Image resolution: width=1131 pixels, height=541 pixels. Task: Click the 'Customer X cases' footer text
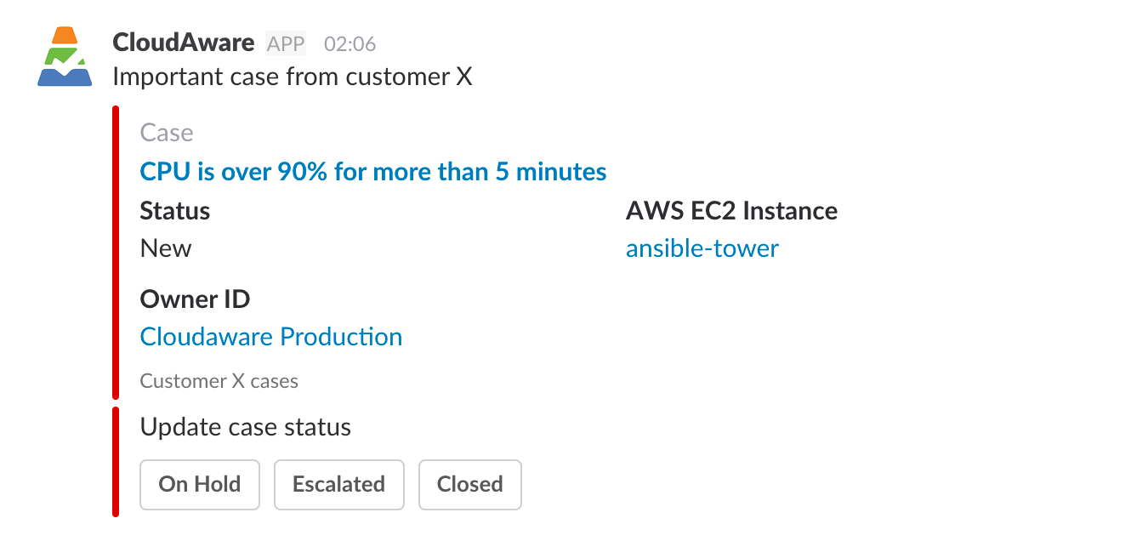(x=219, y=381)
